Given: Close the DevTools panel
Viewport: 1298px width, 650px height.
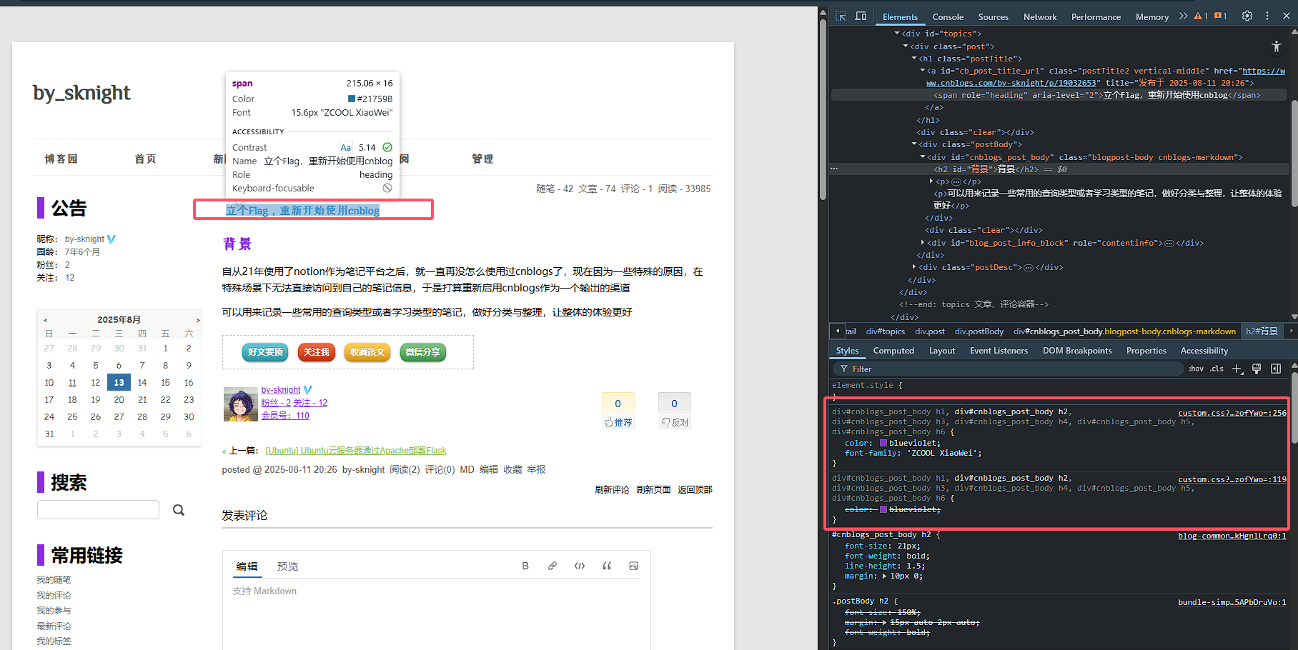Looking at the screenshot, I should [1288, 16].
